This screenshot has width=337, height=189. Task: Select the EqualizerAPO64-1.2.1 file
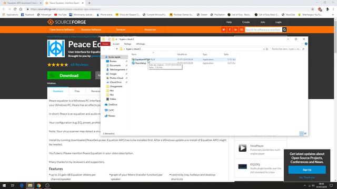pyautogui.click(x=145, y=59)
